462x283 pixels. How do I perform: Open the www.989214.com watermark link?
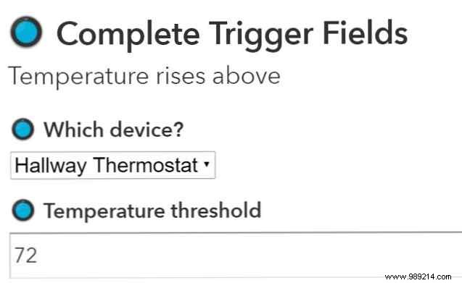click(418, 276)
